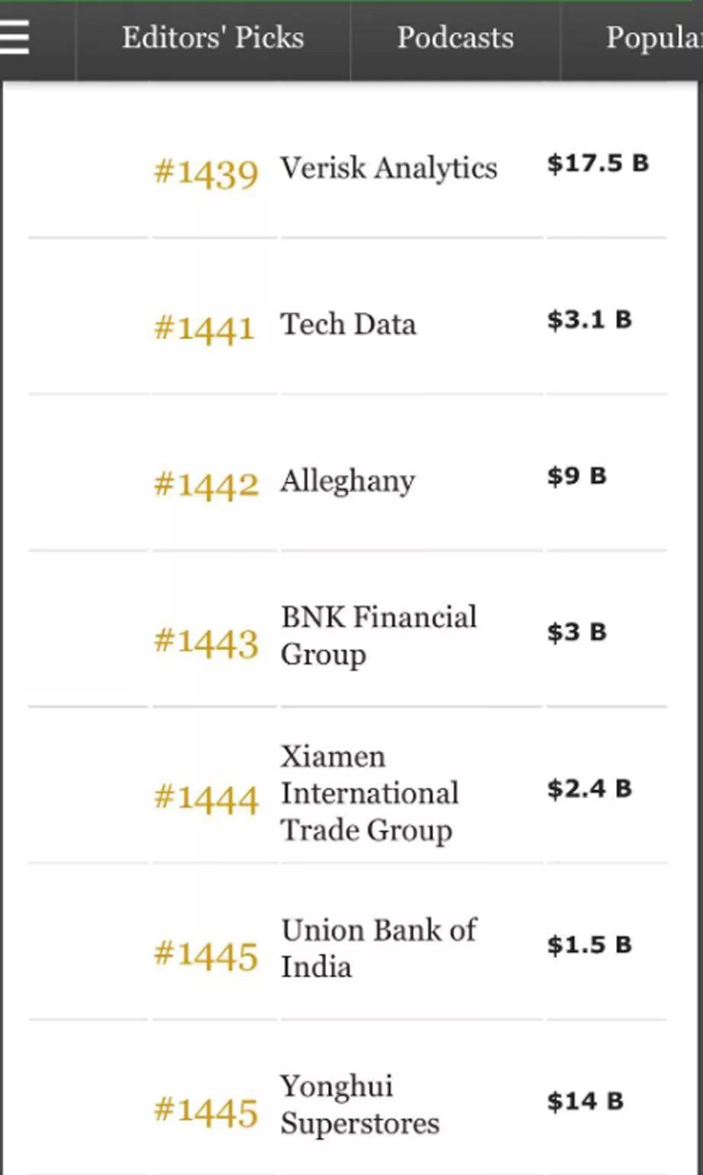Open the Tech Data listing
Image resolution: width=703 pixels, height=1175 pixels.
(348, 325)
